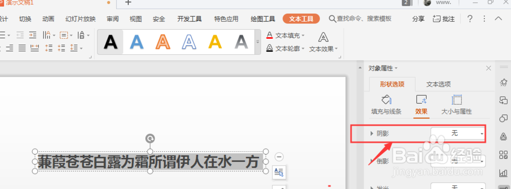Click the 分享 share button
Viewport: 511px width, 189px height.
pyautogui.click(x=419, y=19)
